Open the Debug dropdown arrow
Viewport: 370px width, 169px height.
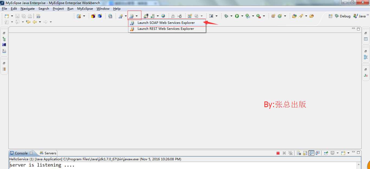coord(231,16)
